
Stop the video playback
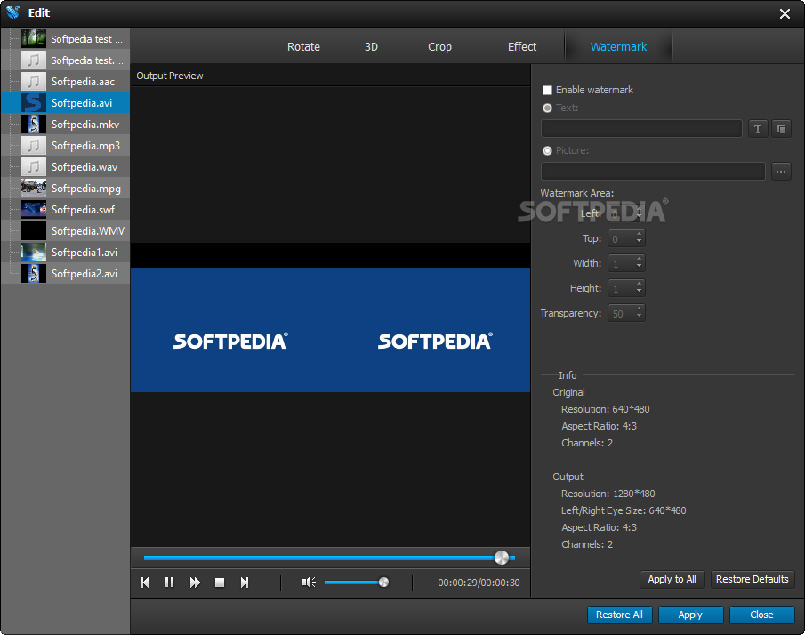point(220,583)
